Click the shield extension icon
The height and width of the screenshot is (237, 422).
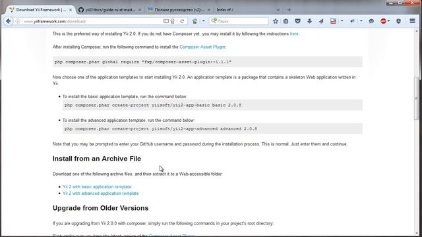pyautogui.click(x=398, y=21)
